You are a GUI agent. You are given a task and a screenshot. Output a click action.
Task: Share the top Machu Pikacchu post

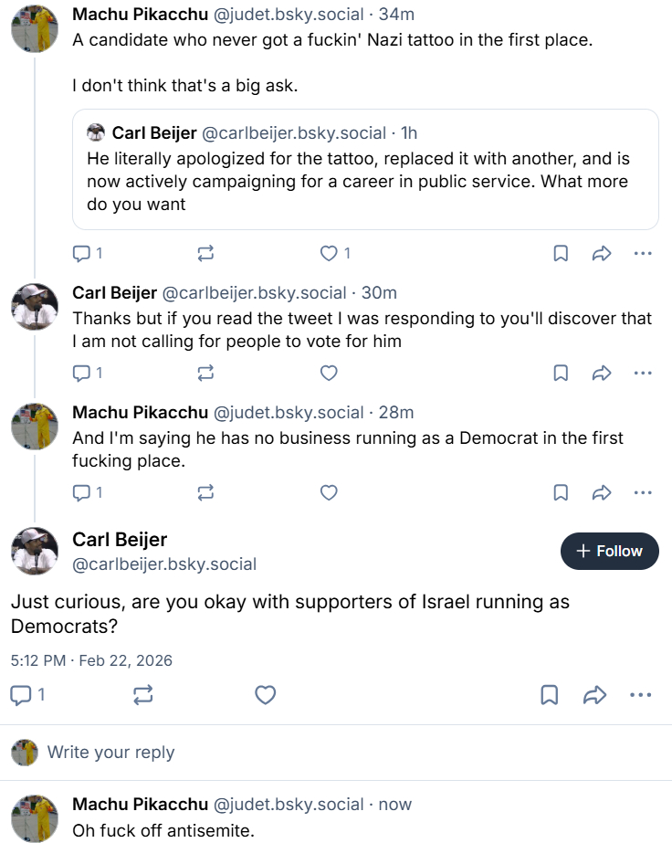click(x=602, y=253)
